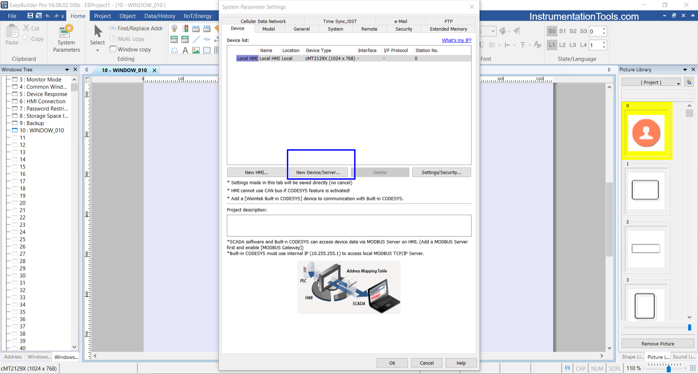The image size is (698, 374).
Task: Toggle language L3 button
Action: coord(573,45)
